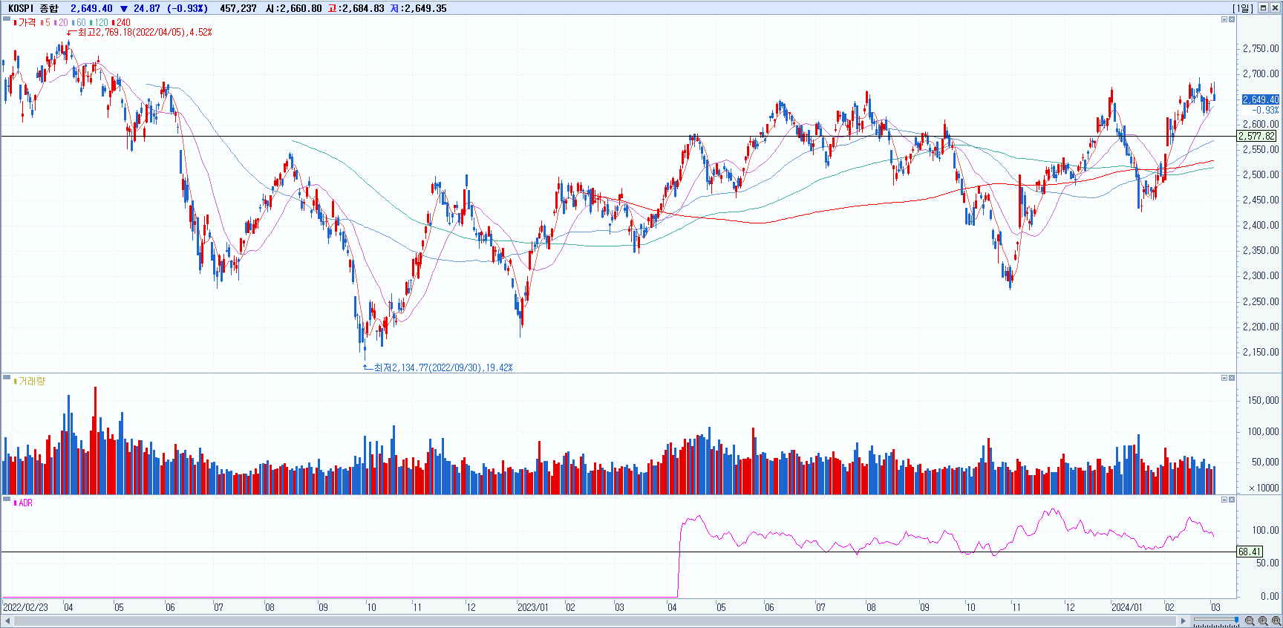Click the current price 2,649.40 in header
Viewport: 1283px width, 628px height.
tap(91, 8)
